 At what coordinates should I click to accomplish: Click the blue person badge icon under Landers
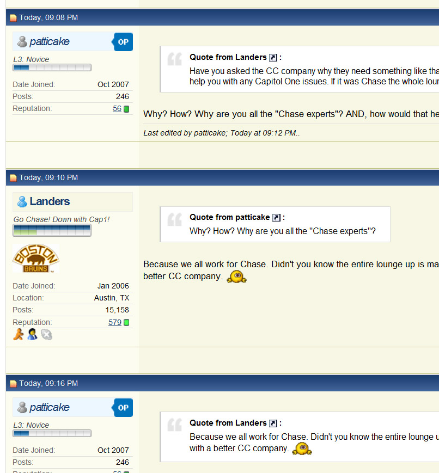[x=32, y=335]
